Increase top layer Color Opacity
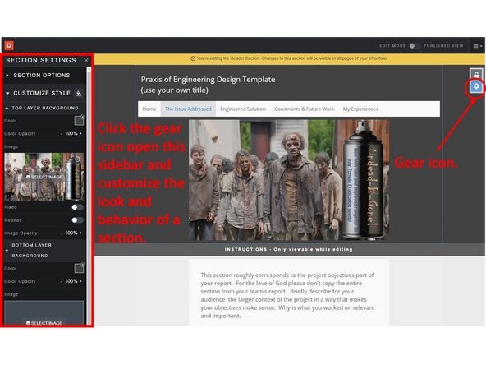The height and width of the screenshot is (365, 486). pyautogui.click(x=81, y=133)
